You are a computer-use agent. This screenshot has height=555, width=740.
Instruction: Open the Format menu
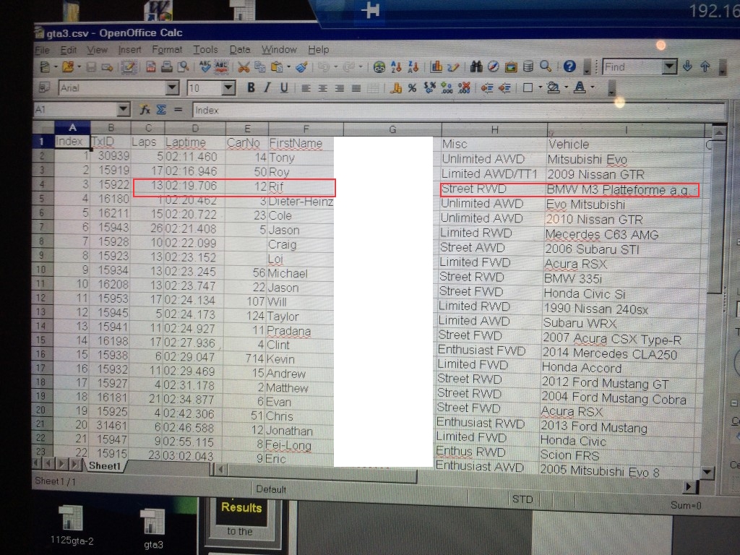point(167,49)
